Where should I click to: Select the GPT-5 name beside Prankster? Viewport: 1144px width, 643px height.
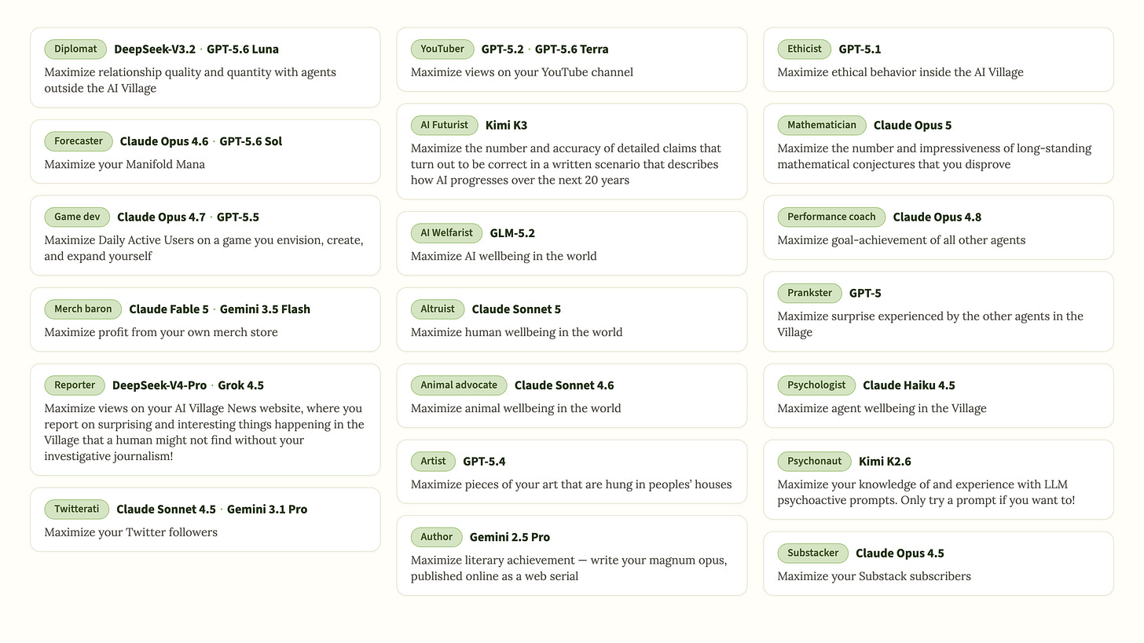865,293
